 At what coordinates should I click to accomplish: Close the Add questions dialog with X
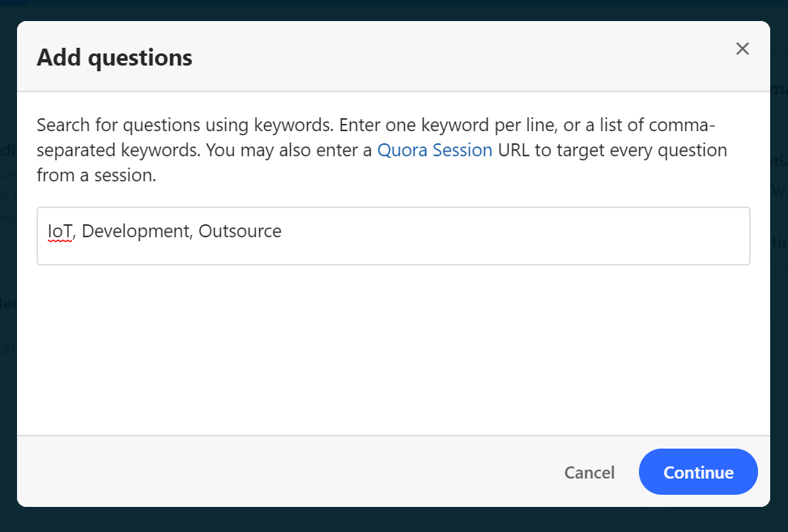point(742,49)
